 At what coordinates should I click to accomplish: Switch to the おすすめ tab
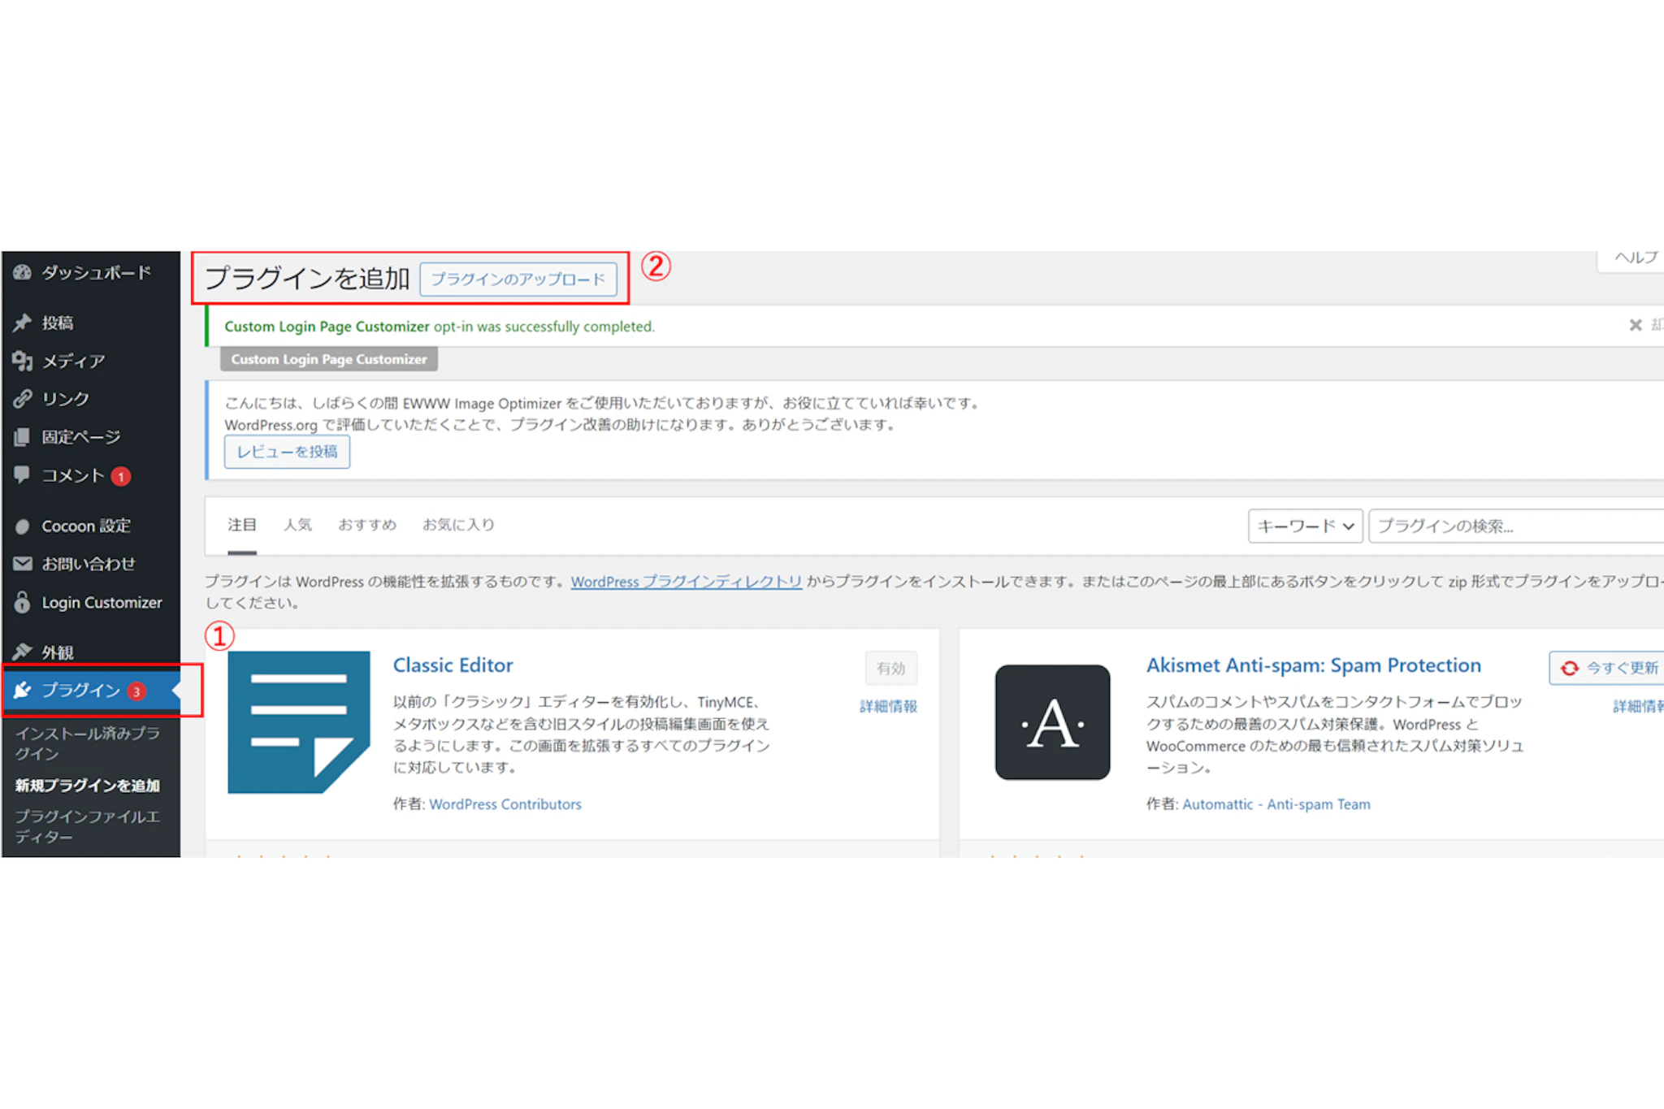[367, 525]
